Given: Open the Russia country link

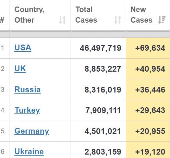Looking at the screenshot, I should tap(27, 89).
